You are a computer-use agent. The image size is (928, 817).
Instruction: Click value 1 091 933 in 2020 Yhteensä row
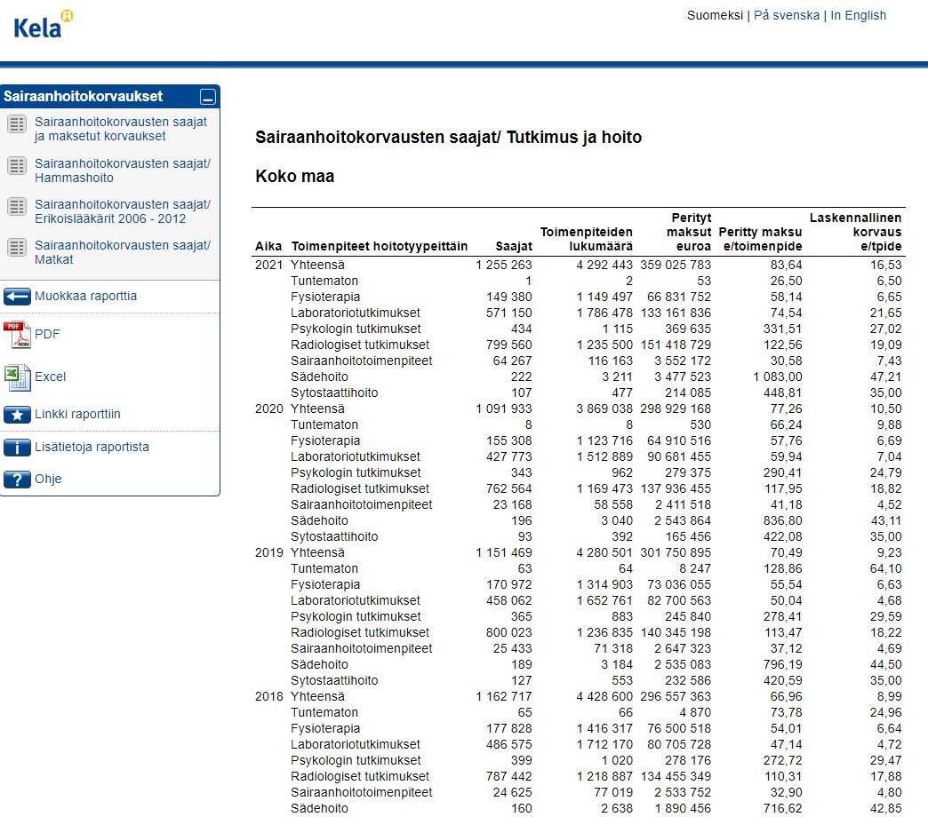tap(504, 408)
